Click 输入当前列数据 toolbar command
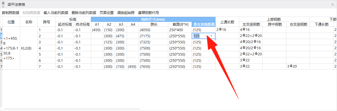The width and height of the screenshot is (337, 111). [56, 13]
